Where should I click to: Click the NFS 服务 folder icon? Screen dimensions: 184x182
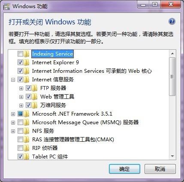[27, 131]
